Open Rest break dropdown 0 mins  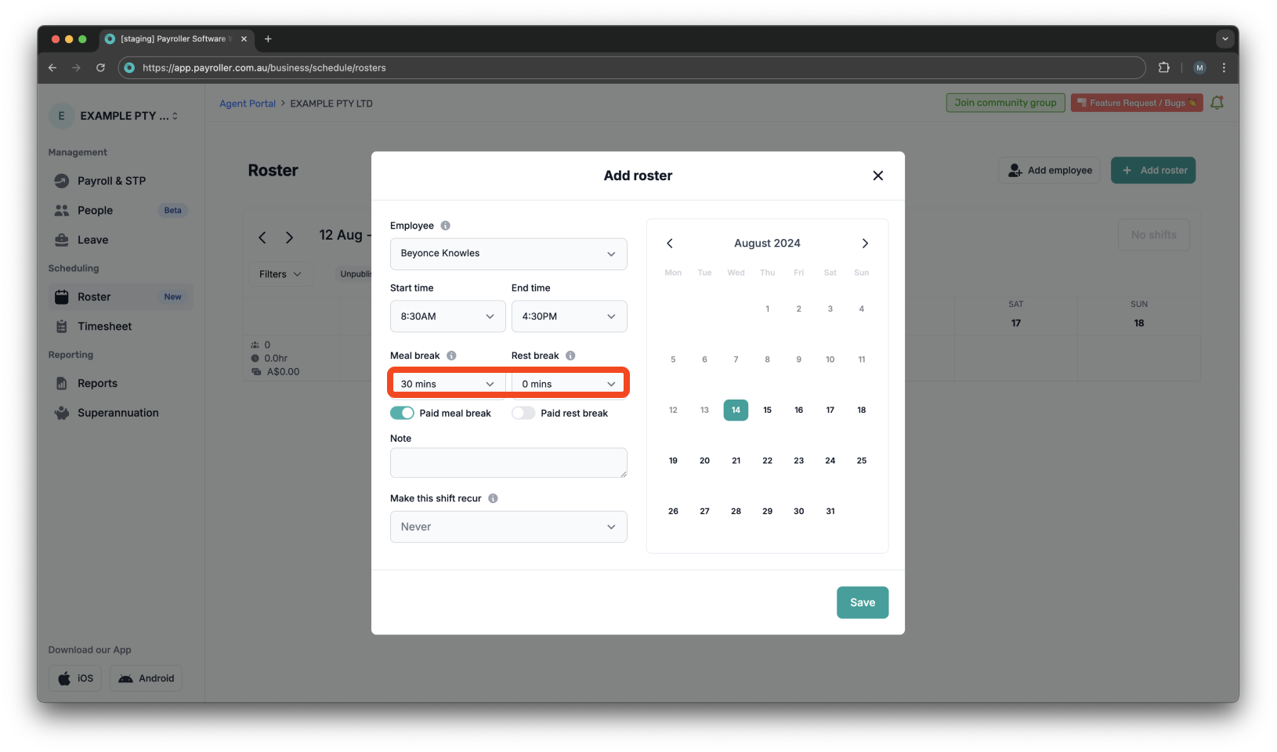570,384
